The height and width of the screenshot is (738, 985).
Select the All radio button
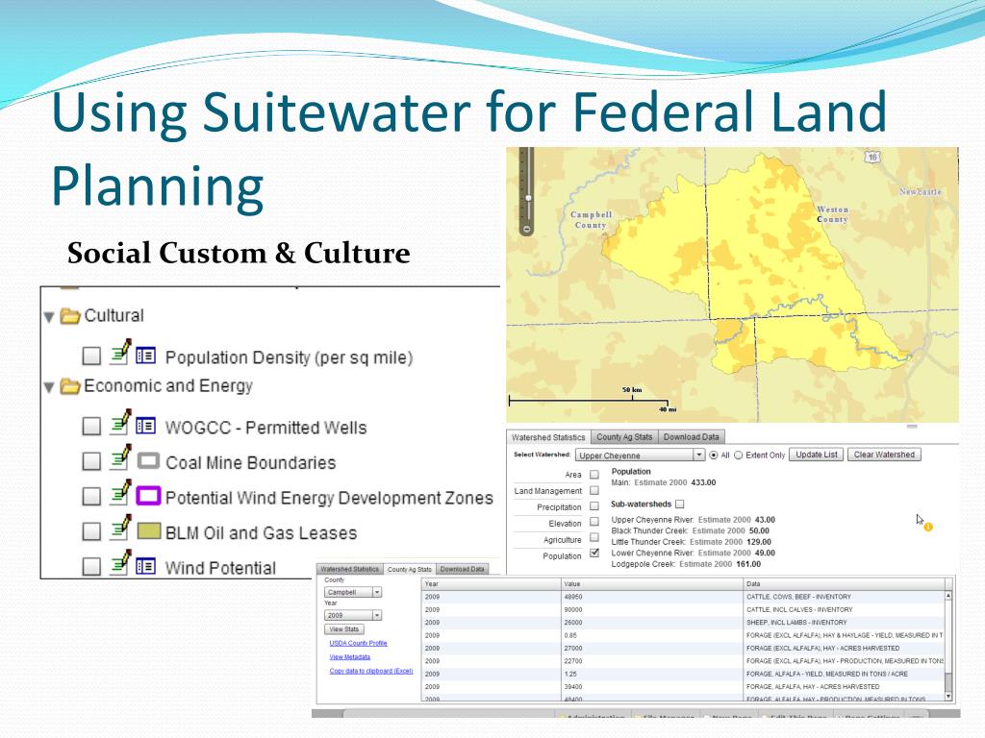[x=714, y=455]
